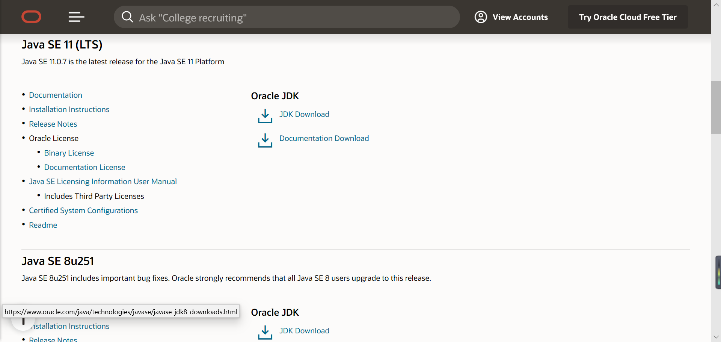
Task: Click the Java SE 11 (LTS) heading
Action: tap(62, 45)
